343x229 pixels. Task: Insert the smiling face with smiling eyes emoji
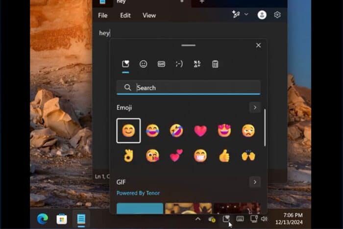coord(128,131)
